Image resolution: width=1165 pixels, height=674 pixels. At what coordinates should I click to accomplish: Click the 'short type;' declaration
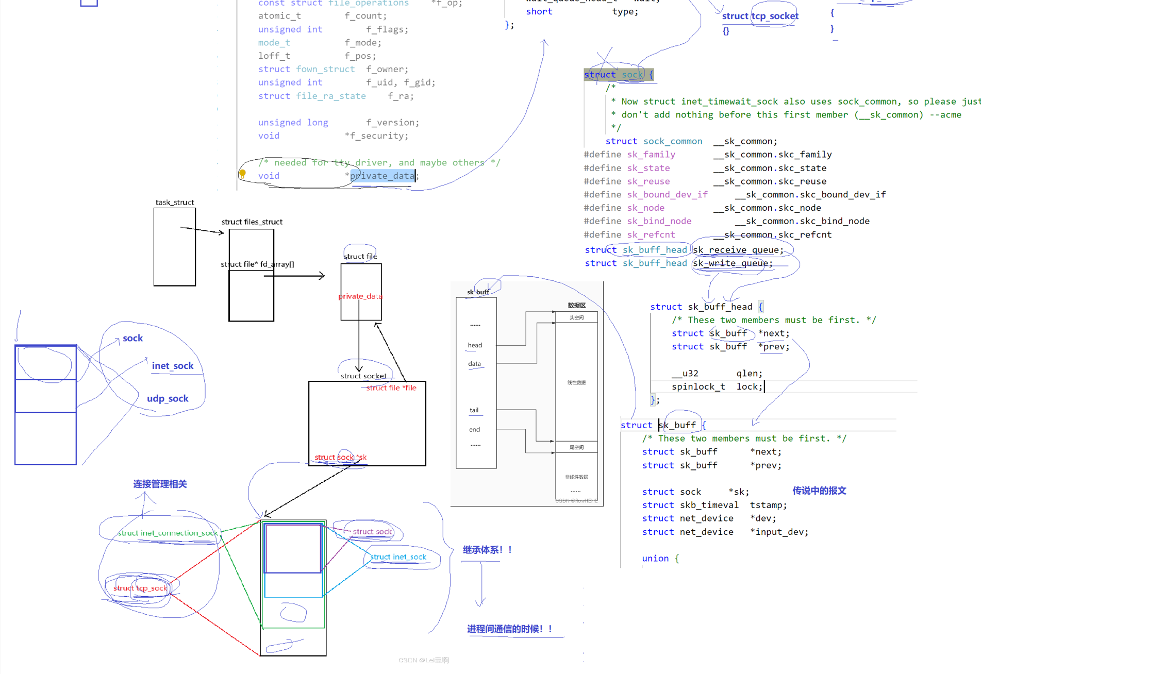[x=582, y=11]
